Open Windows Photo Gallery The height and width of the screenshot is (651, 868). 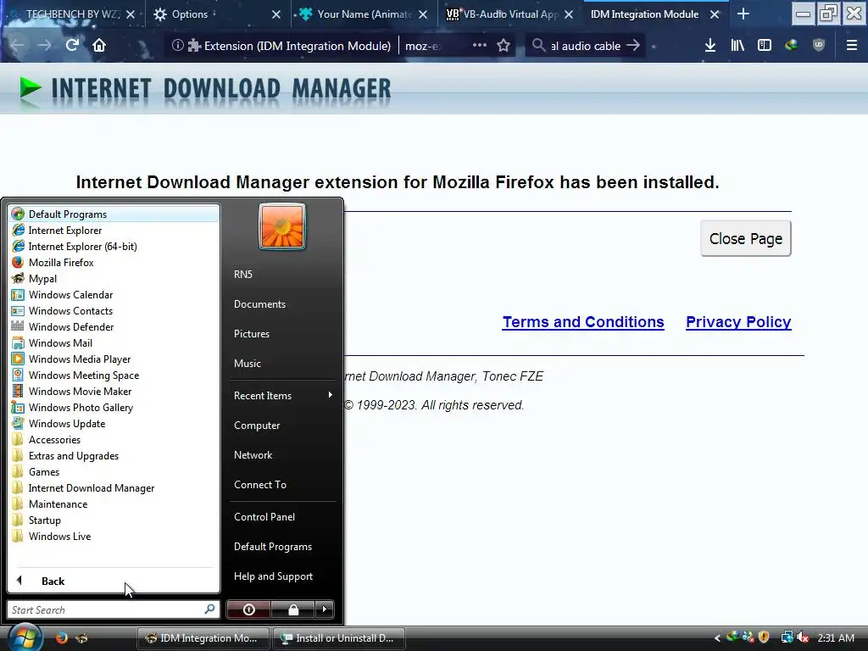114,408
